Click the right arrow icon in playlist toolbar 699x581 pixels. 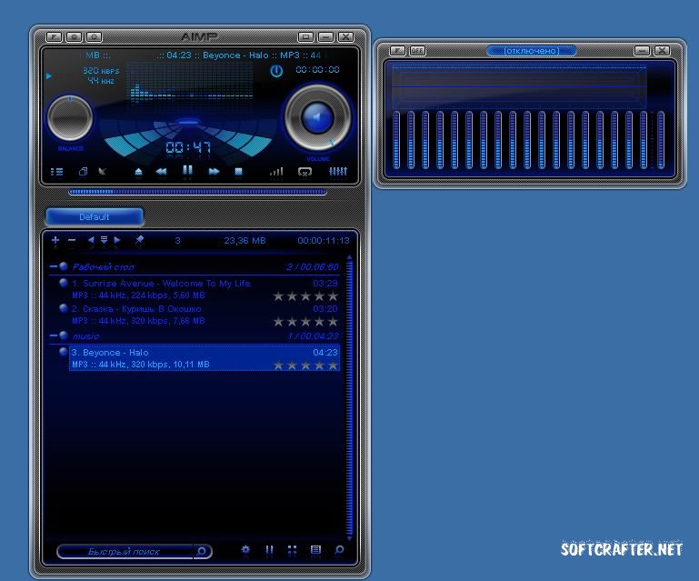pyautogui.click(x=116, y=240)
